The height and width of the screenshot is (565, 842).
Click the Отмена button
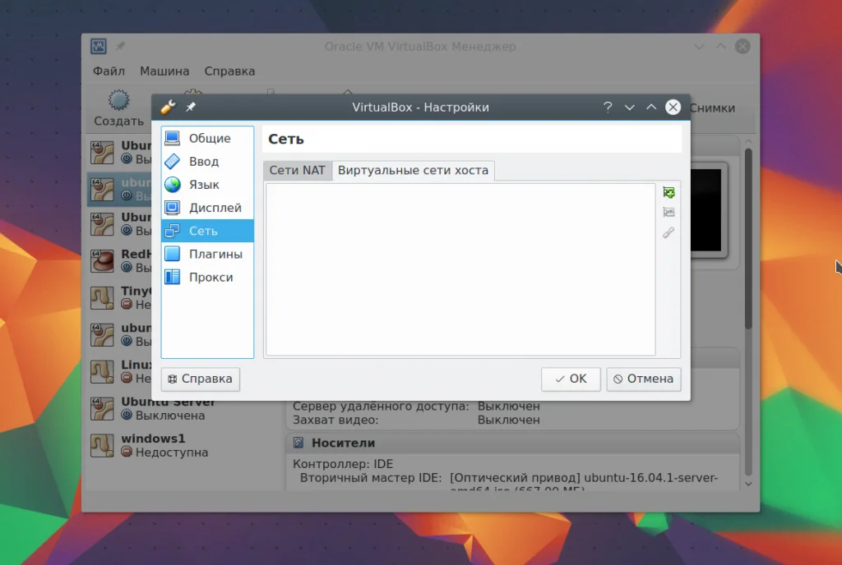pos(643,379)
